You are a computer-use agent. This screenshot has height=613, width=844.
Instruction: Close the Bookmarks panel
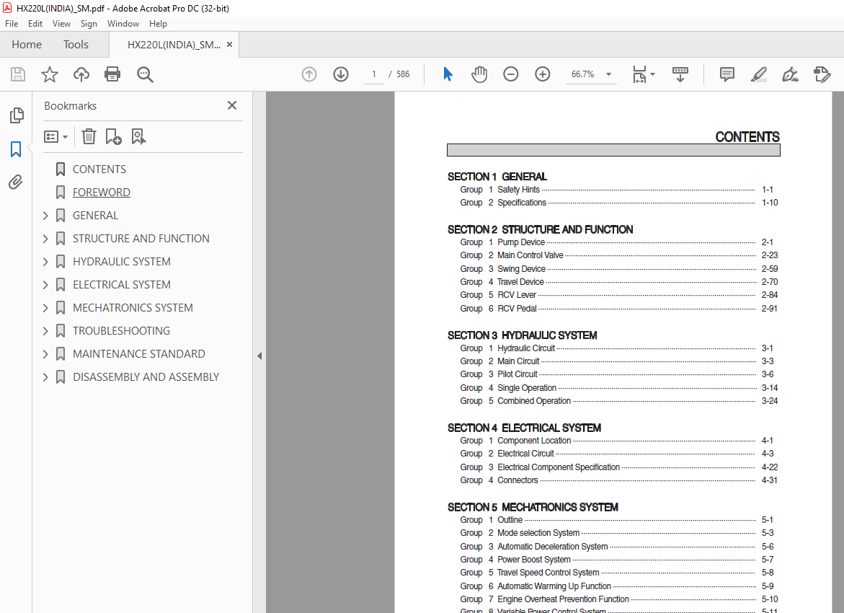point(232,105)
